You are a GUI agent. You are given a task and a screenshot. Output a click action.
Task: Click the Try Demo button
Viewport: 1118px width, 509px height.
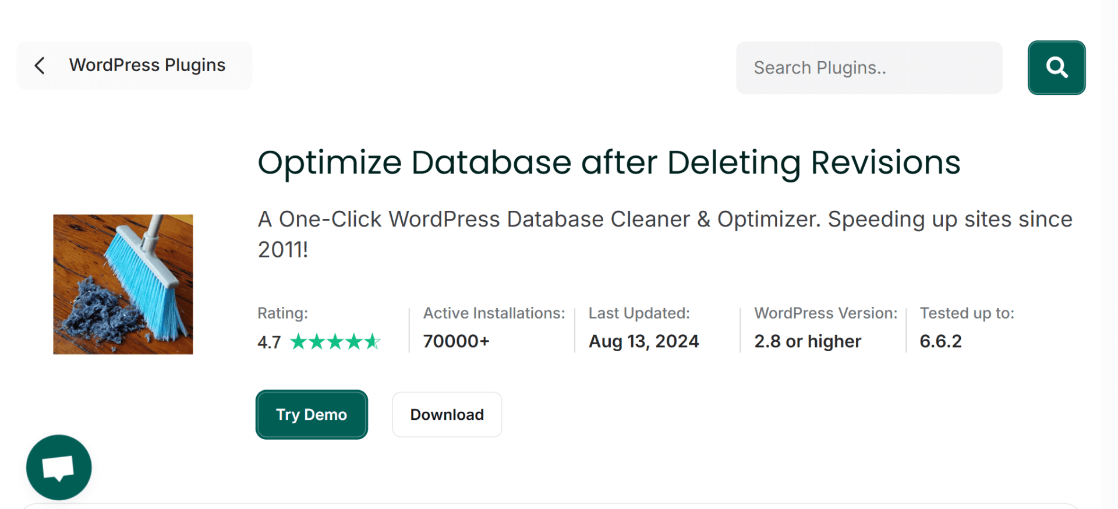311,414
